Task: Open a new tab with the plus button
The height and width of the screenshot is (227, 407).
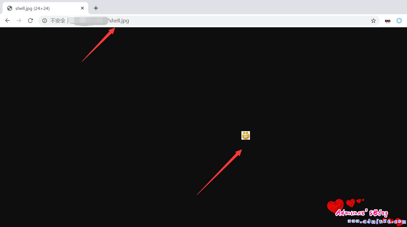Action: (x=96, y=8)
